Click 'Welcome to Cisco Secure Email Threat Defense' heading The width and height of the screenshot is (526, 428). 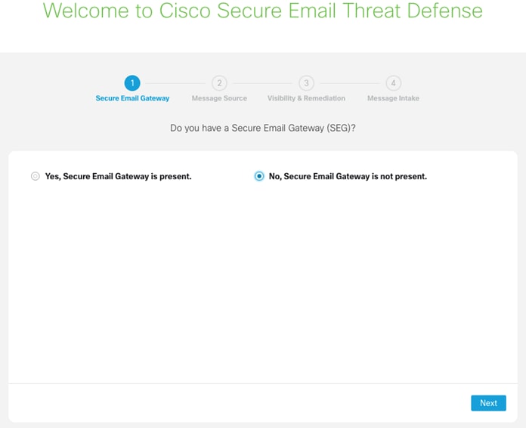(x=263, y=11)
